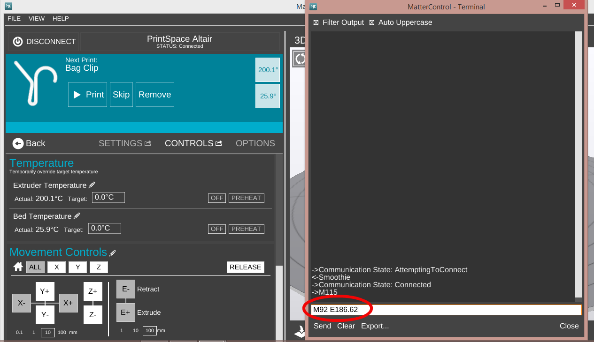PREHEAT the extruder
594x342 pixels.
(x=247, y=198)
